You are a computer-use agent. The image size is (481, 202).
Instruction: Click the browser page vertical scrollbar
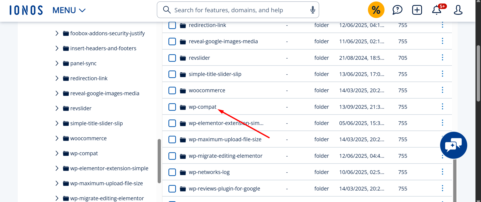click(478, 73)
